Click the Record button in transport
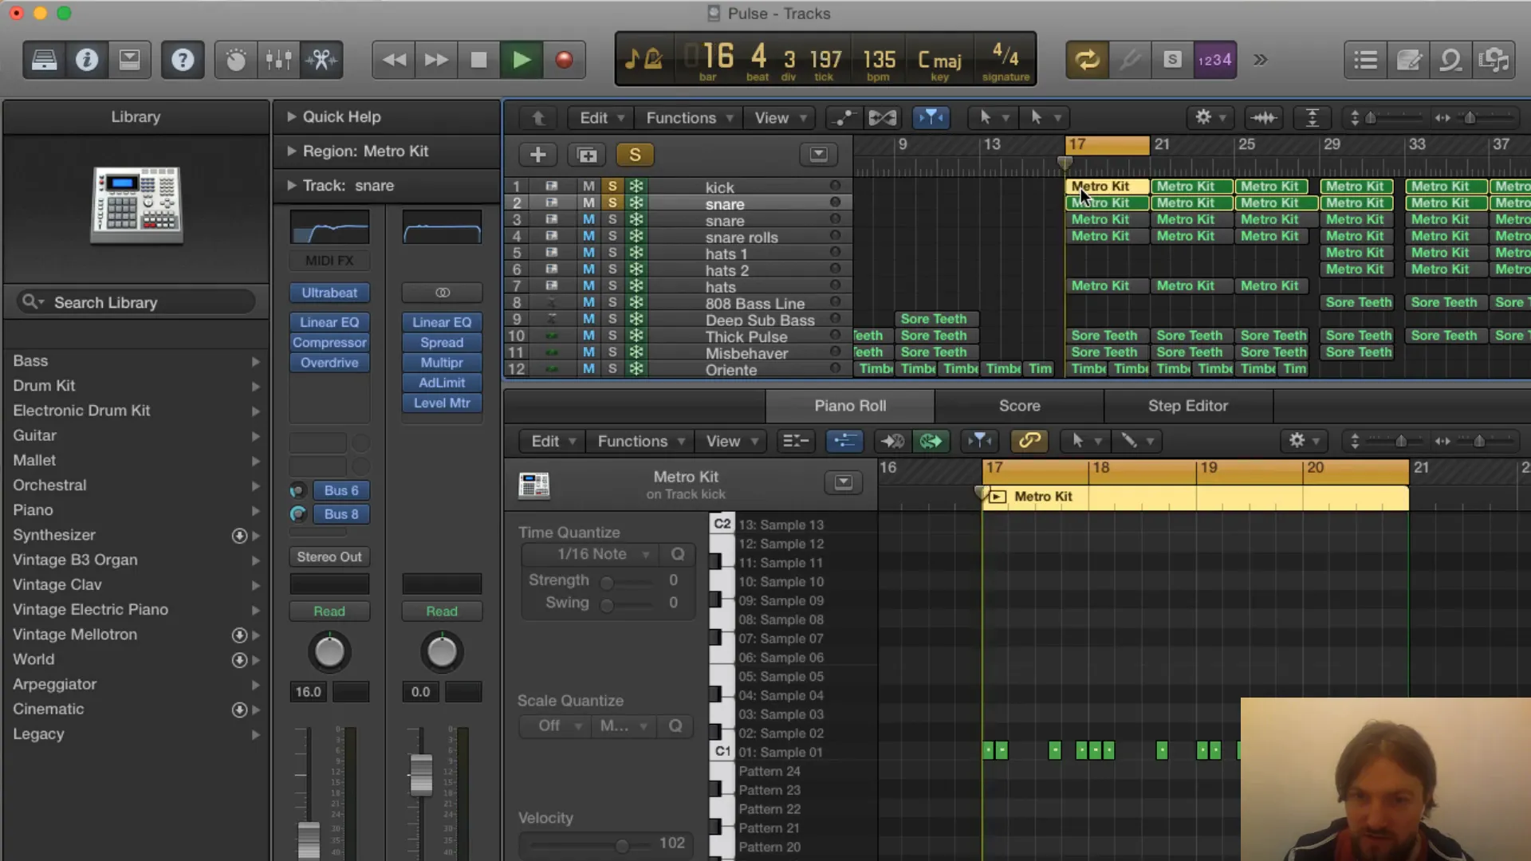 click(x=564, y=60)
